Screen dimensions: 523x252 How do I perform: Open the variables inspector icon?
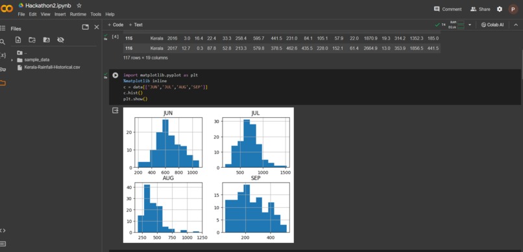(3, 55)
